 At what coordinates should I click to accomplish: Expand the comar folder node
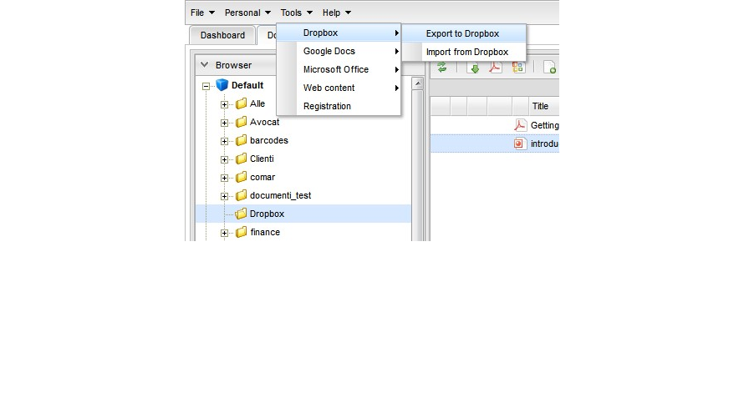[x=224, y=178]
